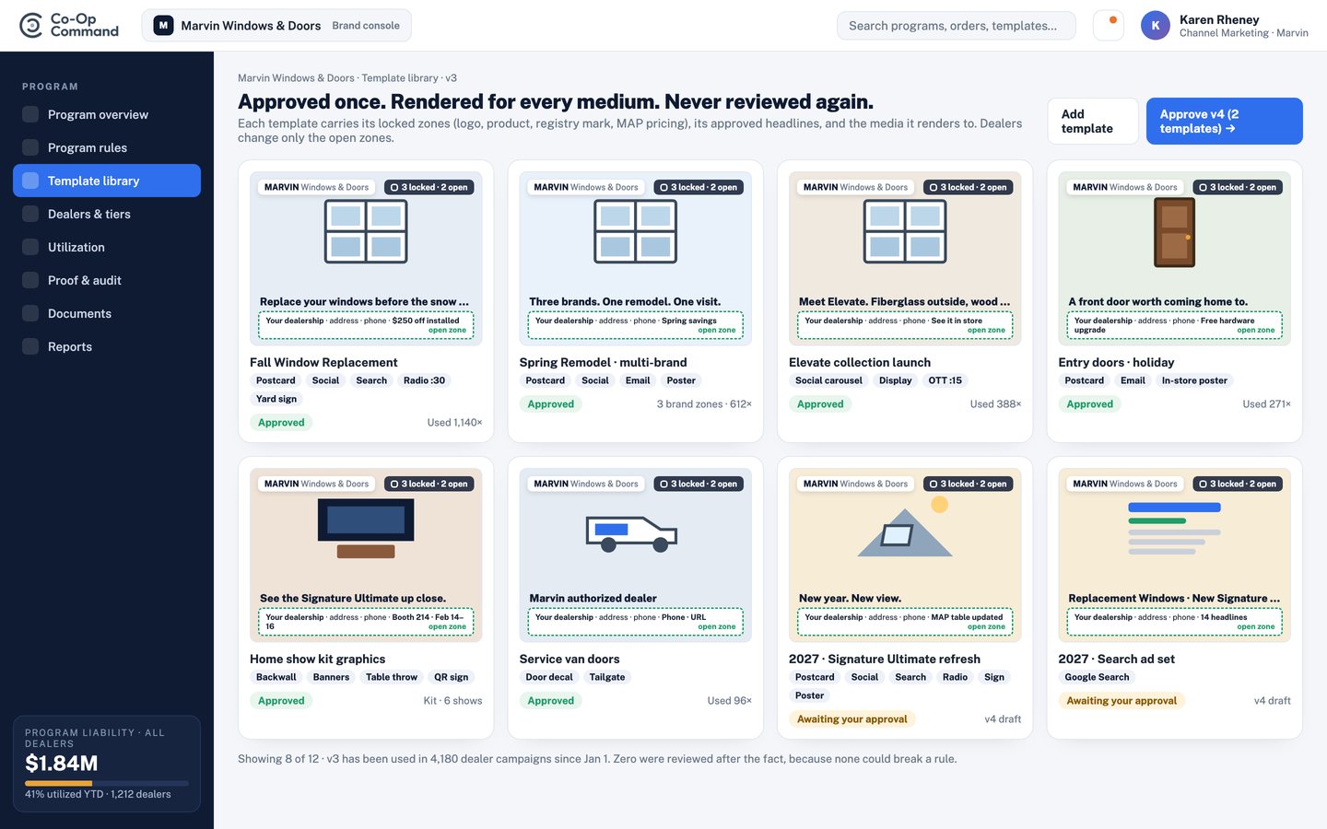Click Social carousel tag
Screen dimensions: 1327x829
(828, 380)
